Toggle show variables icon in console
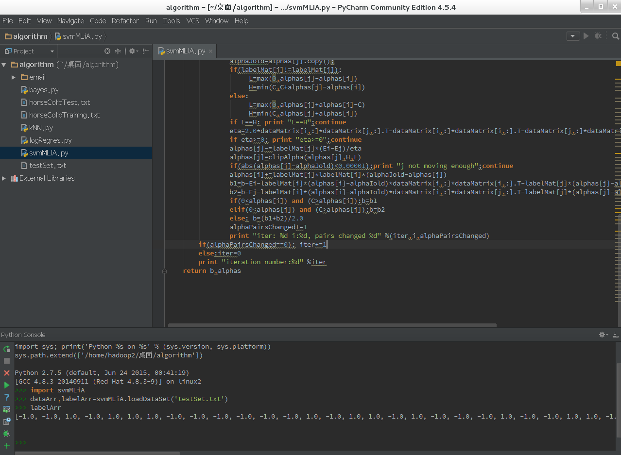 7,409
